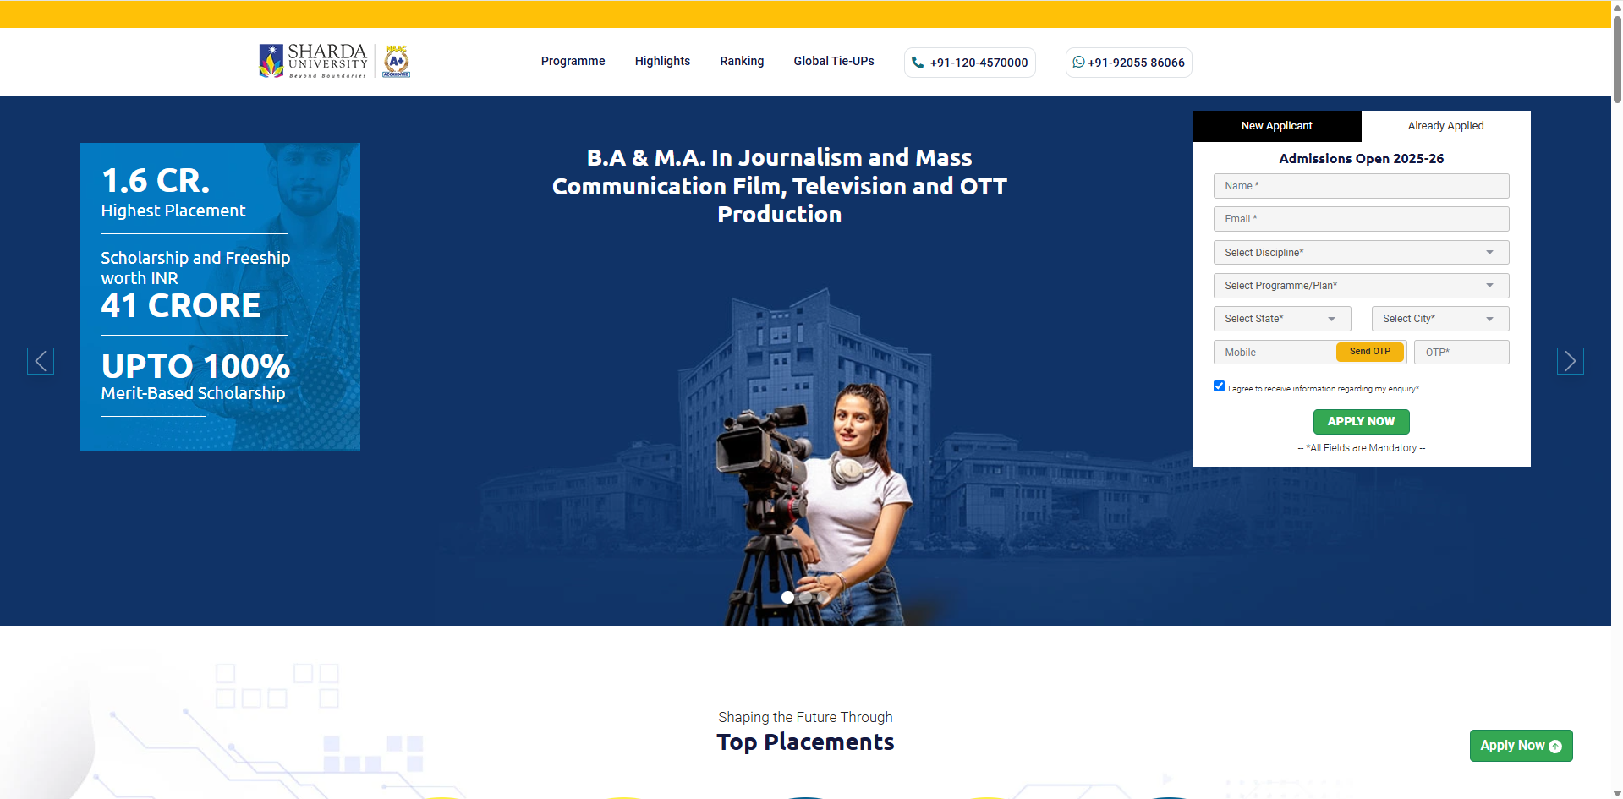Switch to the Already Applied tab
1623x799 pixels.
pyautogui.click(x=1445, y=126)
